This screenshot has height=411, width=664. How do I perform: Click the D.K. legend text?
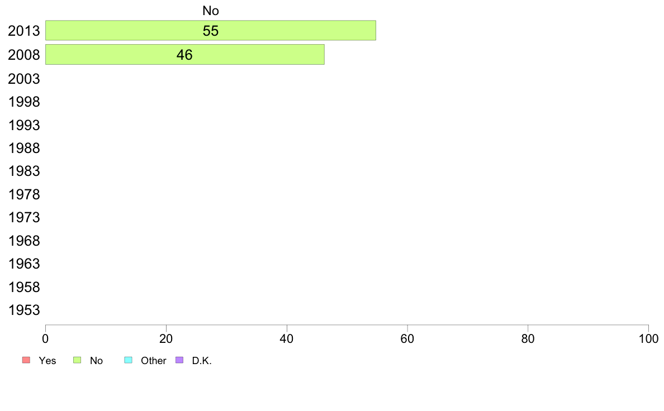point(202,361)
